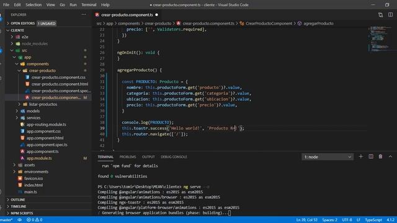The width and height of the screenshot is (397, 223).
Task: Open the Terminal menu
Action: pyautogui.click(x=89, y=5)
